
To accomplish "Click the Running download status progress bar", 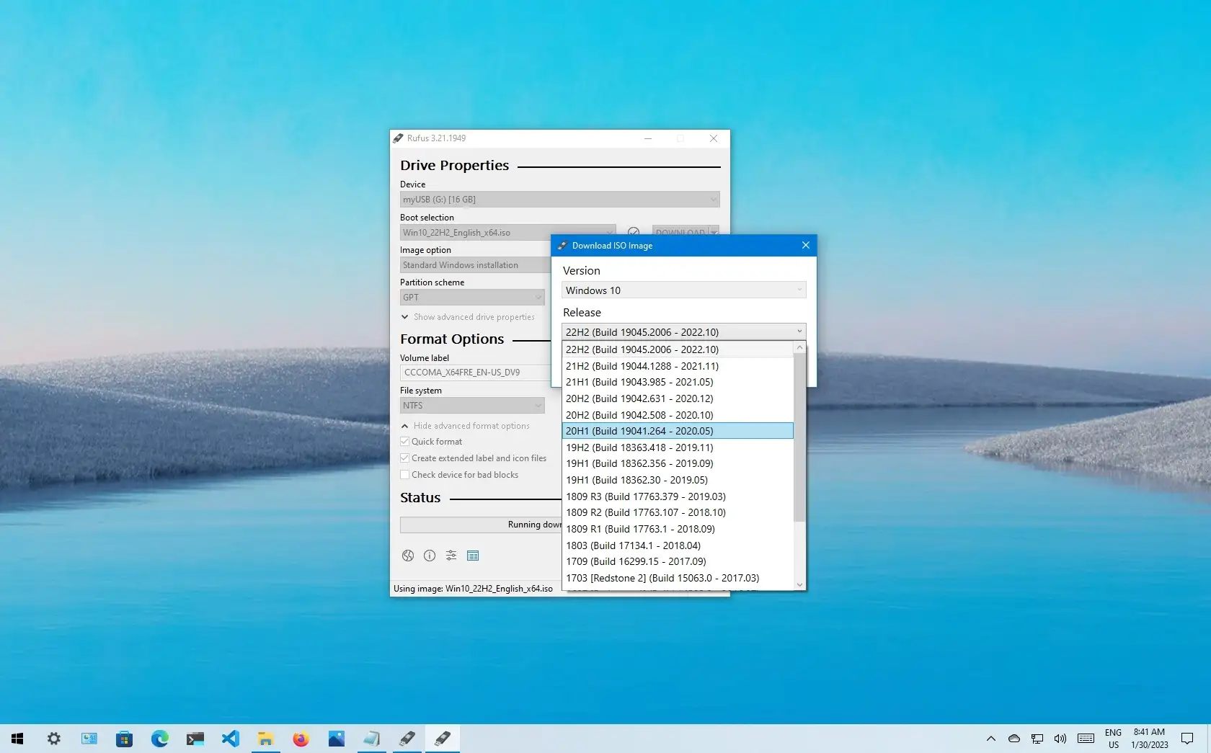I will 481,525.
